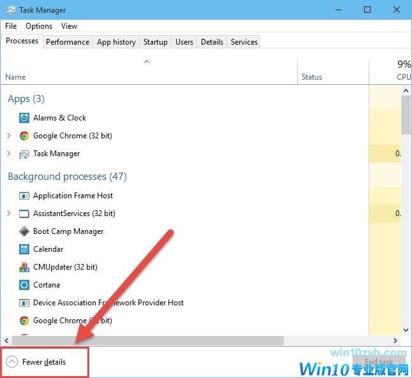Click the Background processes (47) heading
The image size is (412, 378).
point(67,177)
